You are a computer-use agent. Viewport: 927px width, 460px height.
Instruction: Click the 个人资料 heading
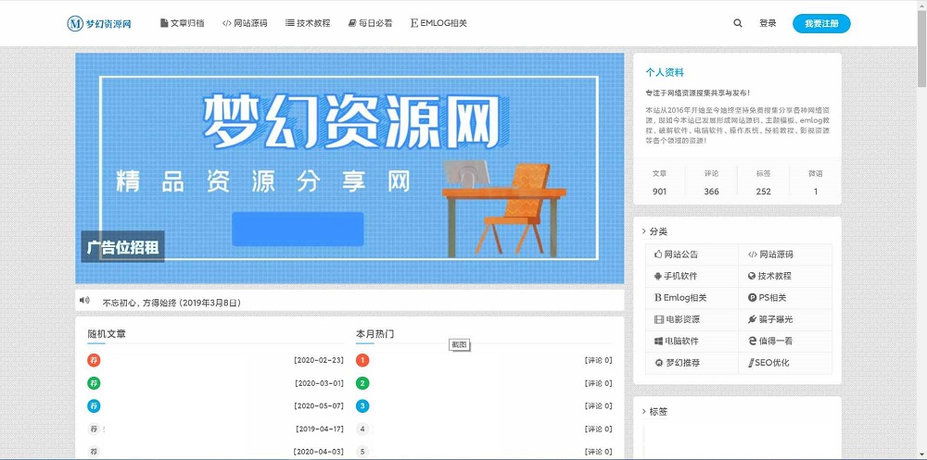[x=665, y=72]
